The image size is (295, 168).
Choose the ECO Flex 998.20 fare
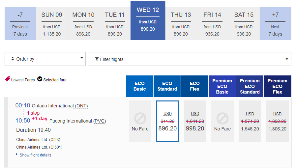195,121
